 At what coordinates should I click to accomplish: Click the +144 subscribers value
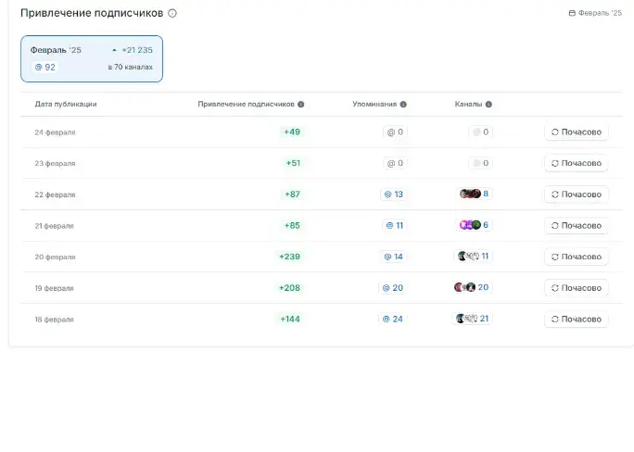(x=290, y=320)
